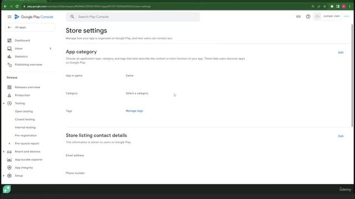Open Inbox in sidebar
Image resolution: width=355 pixels, height=199 pixels.
point(18,49)
